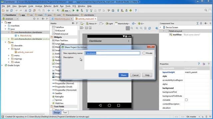The width and height of the screenshot is (213, 119).
Task: Switch to the Design tab
Action: [x=57, y=112]
